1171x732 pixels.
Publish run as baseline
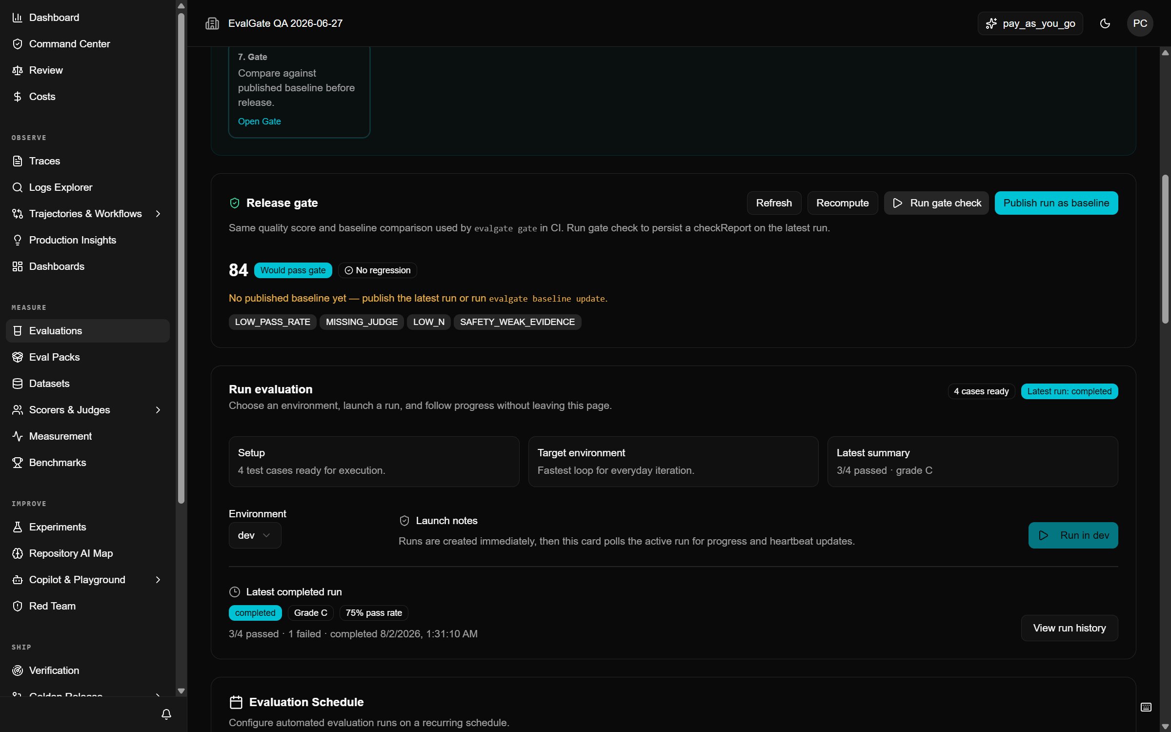point(1056,203)
